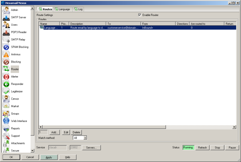Switch to the Log tab
The height and width of the screenshot is (162, 241).
(x=78, y=9)
